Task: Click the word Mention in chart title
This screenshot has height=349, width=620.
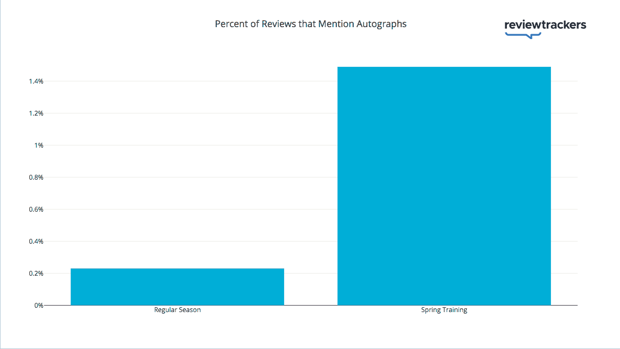Action: [332, 24]
